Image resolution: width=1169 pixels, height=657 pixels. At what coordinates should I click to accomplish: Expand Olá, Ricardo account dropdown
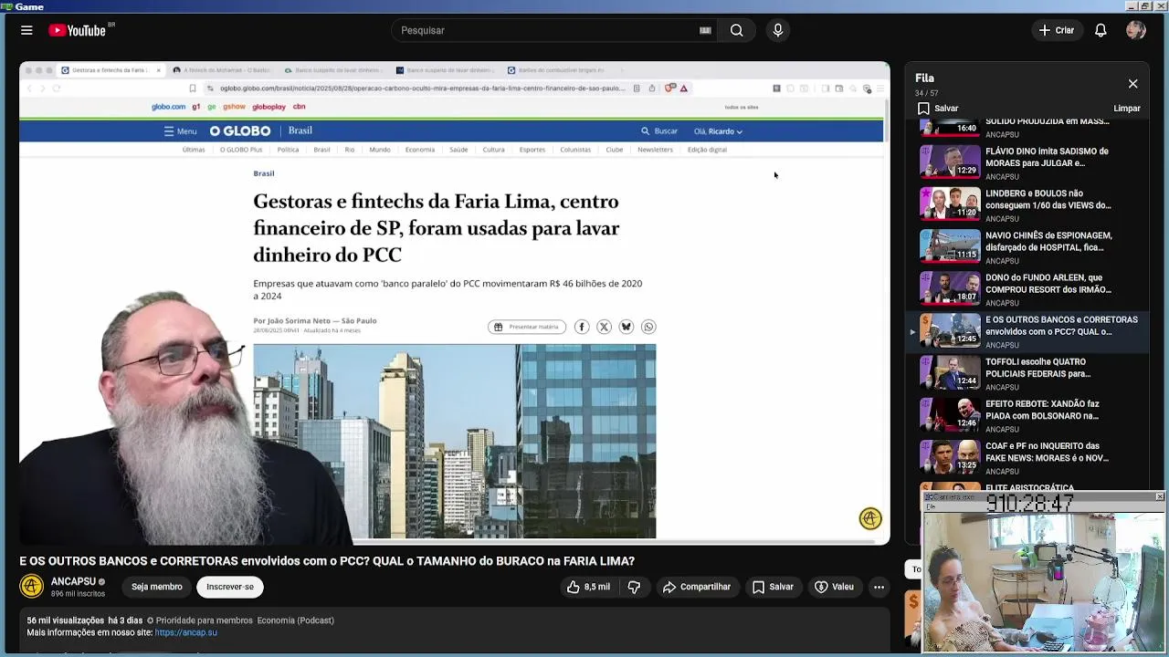pos(718,131)
